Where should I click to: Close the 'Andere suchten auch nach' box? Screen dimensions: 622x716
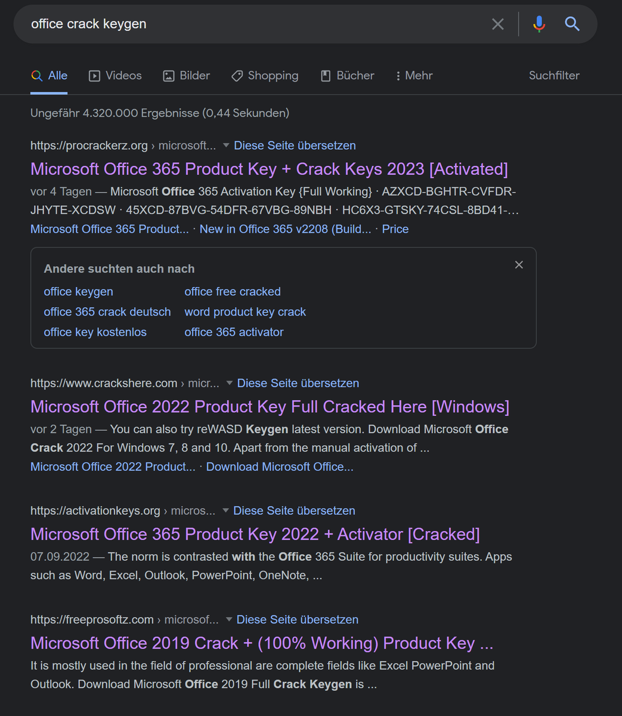click(x=519, y=265)
